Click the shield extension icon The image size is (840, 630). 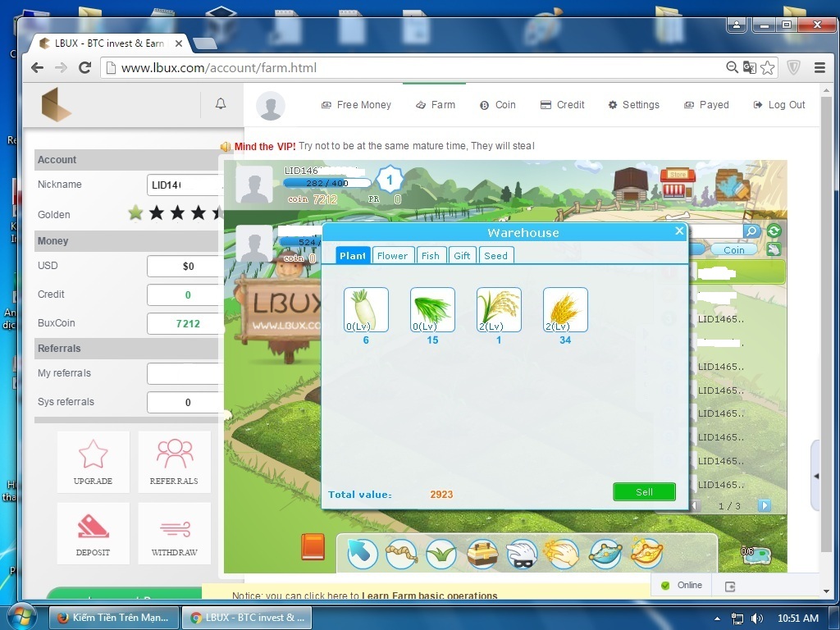tap(793, 67)
